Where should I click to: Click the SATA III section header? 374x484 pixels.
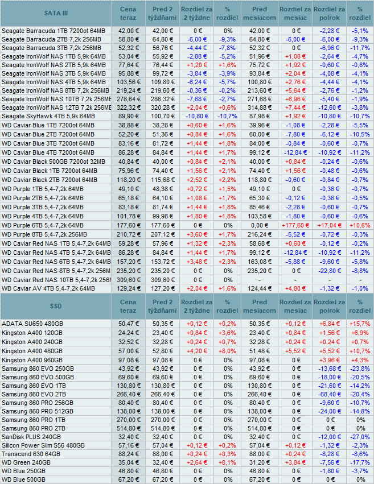tap(56, 13)
